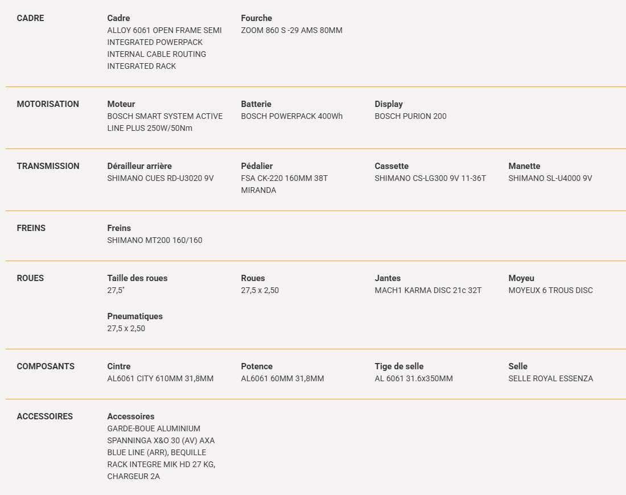Screen dimensions: 626x495
Task: Select the FREINS section heading
Action: coord(31,228)
